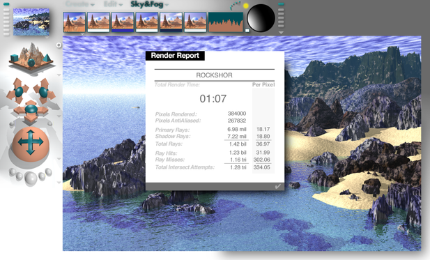Click teal top dot of sky memory dots
Image resolution: width=430 pixels, height=260 pixels.
click(281, 4)
